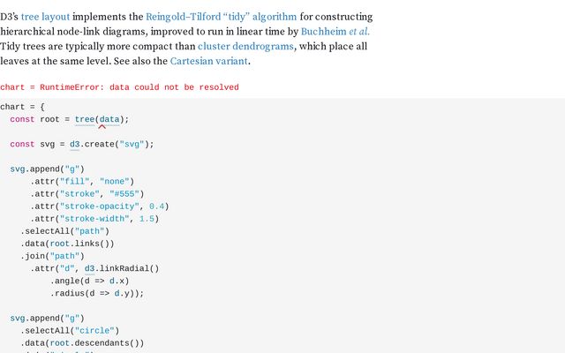Click the "none" fill value string
Image resolution: width=565 pixels, height=353 pixels.
point(119,181)
